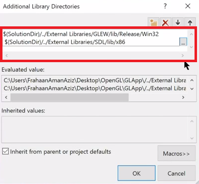Click the question mark help icon

click(x=165, y=6)
